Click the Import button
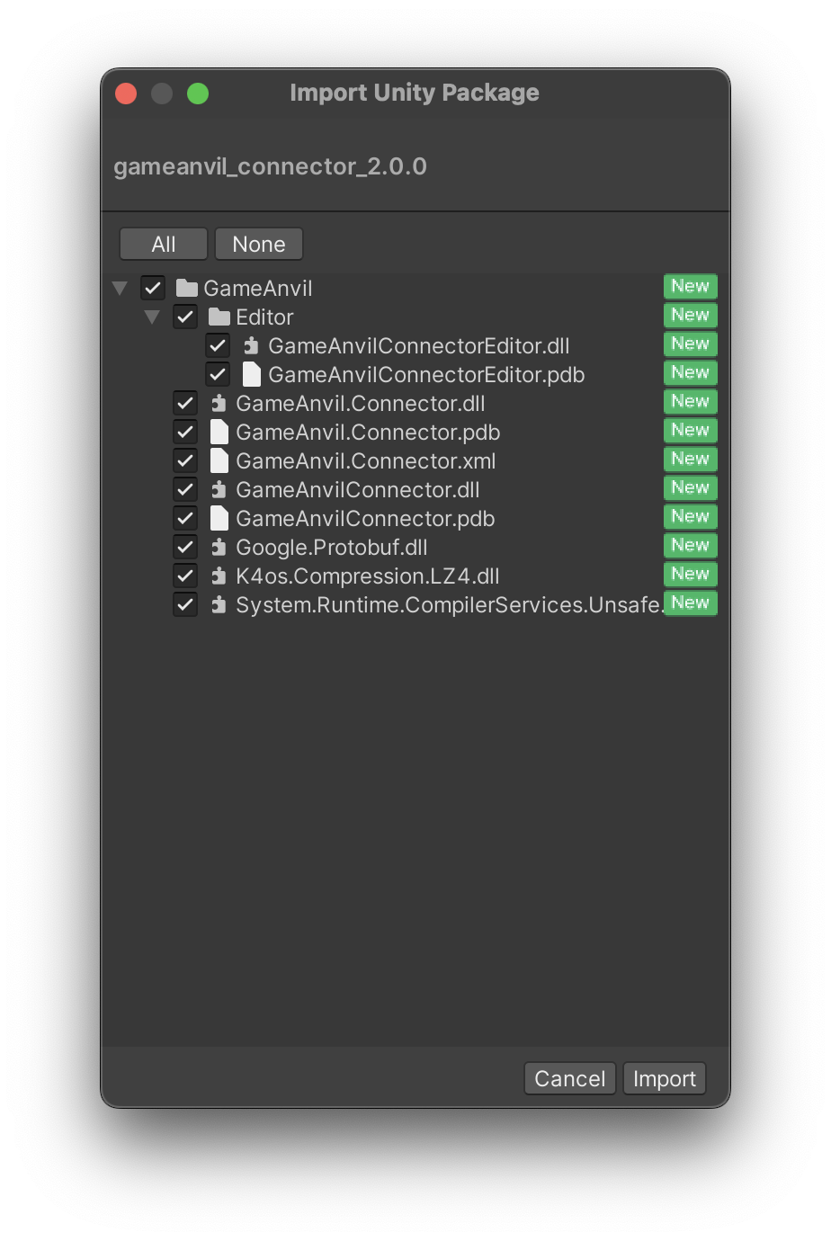 665,1078
